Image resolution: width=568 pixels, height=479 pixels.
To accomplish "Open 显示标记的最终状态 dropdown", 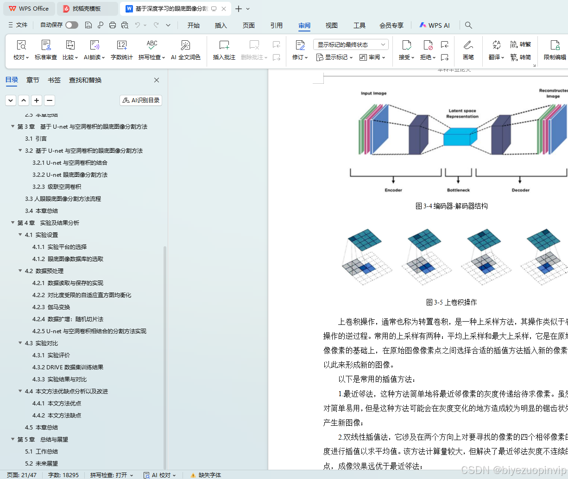I will point(351,44).
